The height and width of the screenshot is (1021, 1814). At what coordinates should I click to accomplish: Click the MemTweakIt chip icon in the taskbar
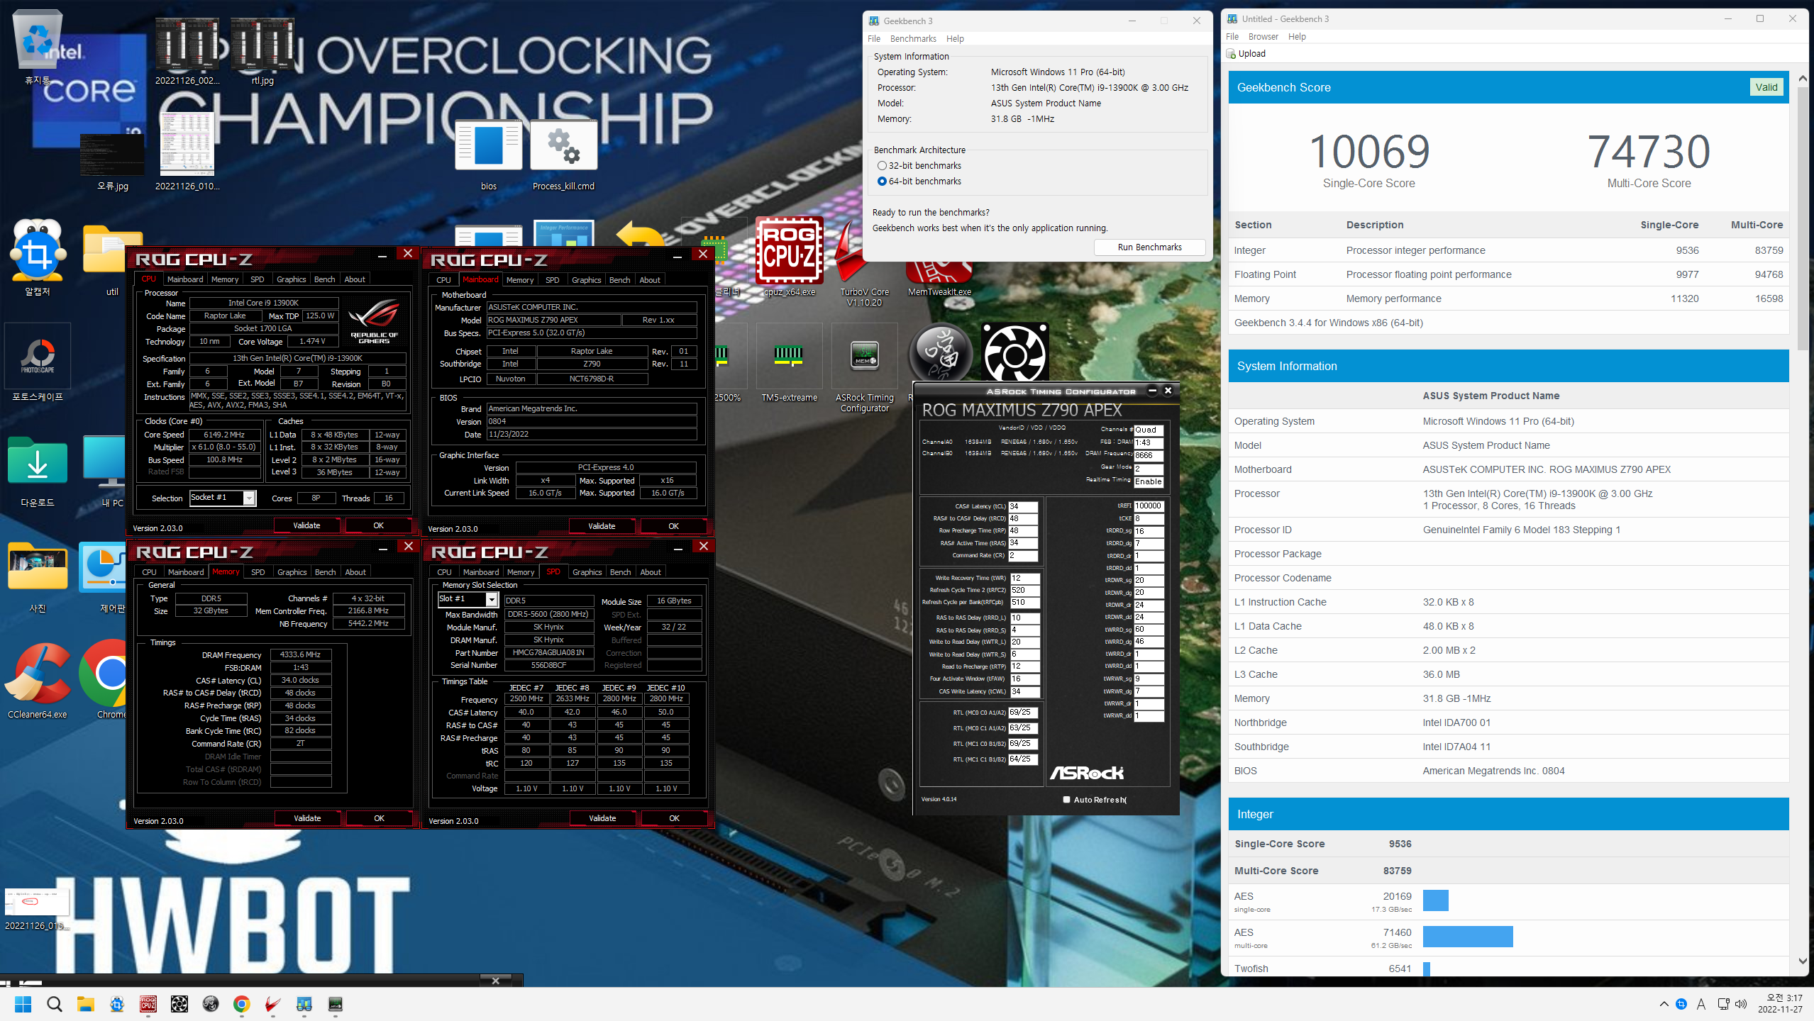tap(336, 1004)
